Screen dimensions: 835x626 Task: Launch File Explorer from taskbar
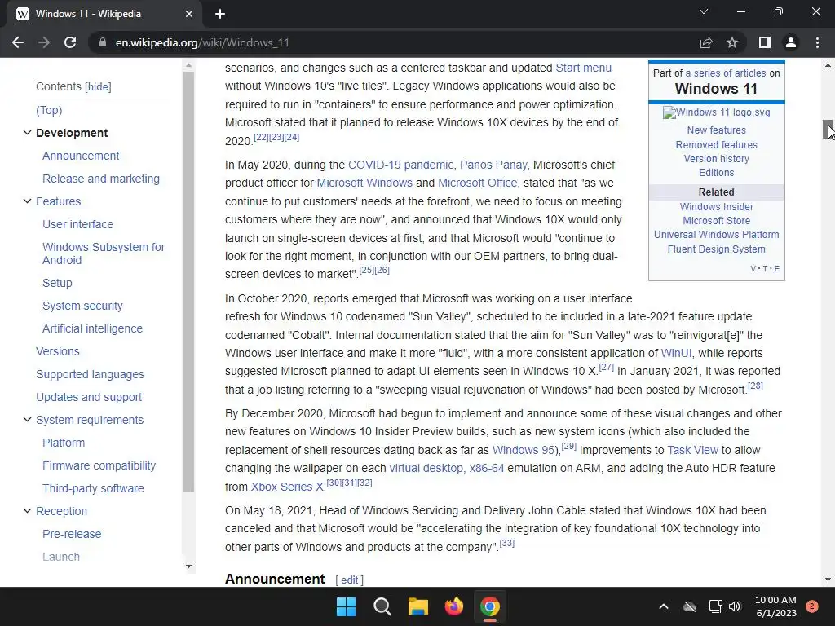[x=418, y=606]
